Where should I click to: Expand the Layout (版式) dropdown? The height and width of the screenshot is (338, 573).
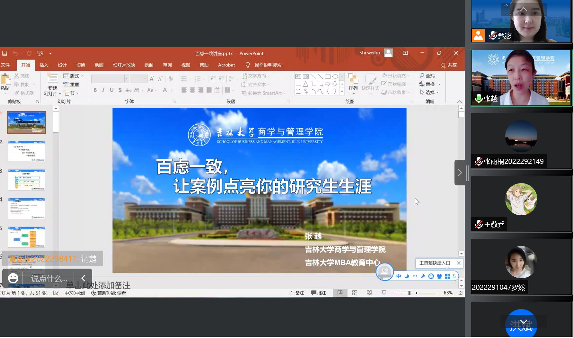(74, 76)
